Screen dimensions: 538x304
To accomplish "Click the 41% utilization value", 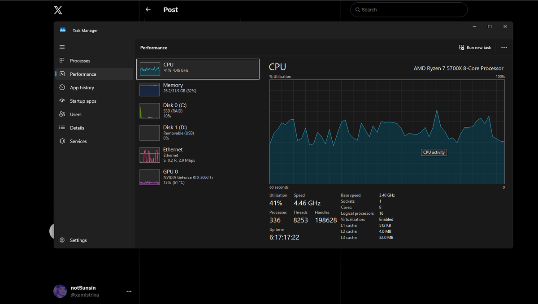I will 276,203.
